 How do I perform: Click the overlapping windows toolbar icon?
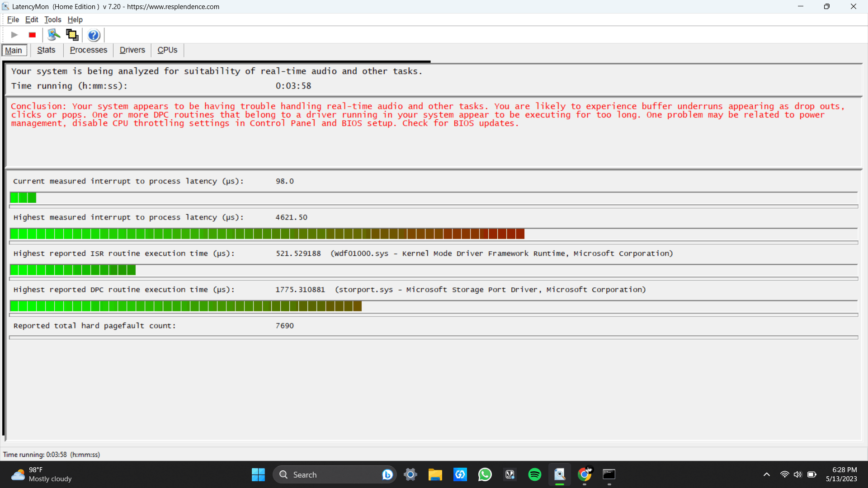(x=72, y=35)
